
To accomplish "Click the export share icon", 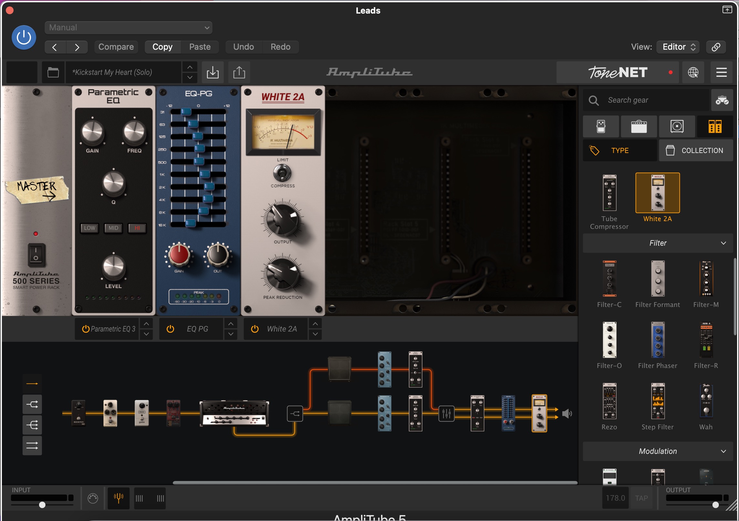I will click(x=239, y=72).
